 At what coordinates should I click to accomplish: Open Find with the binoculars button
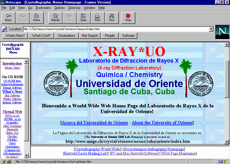point(112,18)
